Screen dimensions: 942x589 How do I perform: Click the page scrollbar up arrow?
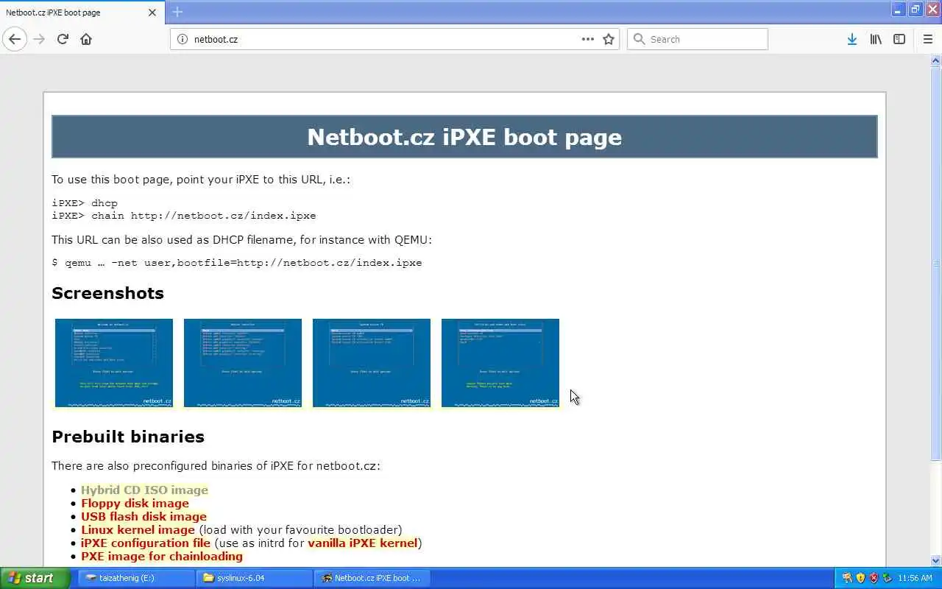coord(936,60)
